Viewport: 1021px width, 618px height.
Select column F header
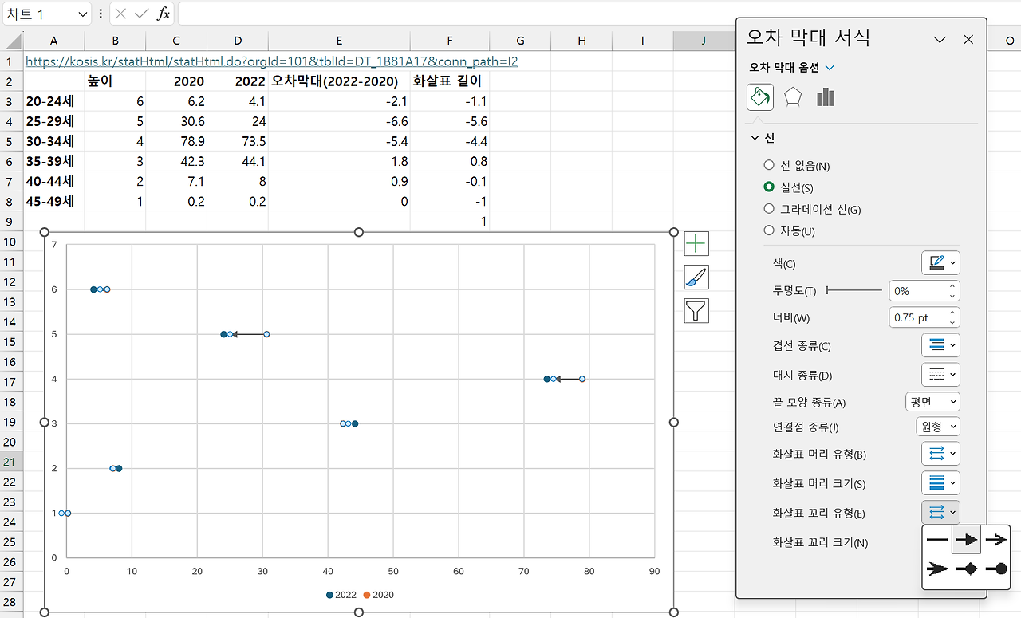(450, 41)
